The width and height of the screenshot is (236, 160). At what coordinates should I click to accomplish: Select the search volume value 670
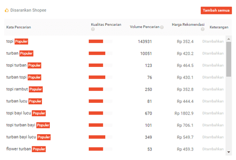[x=149, y=113]
